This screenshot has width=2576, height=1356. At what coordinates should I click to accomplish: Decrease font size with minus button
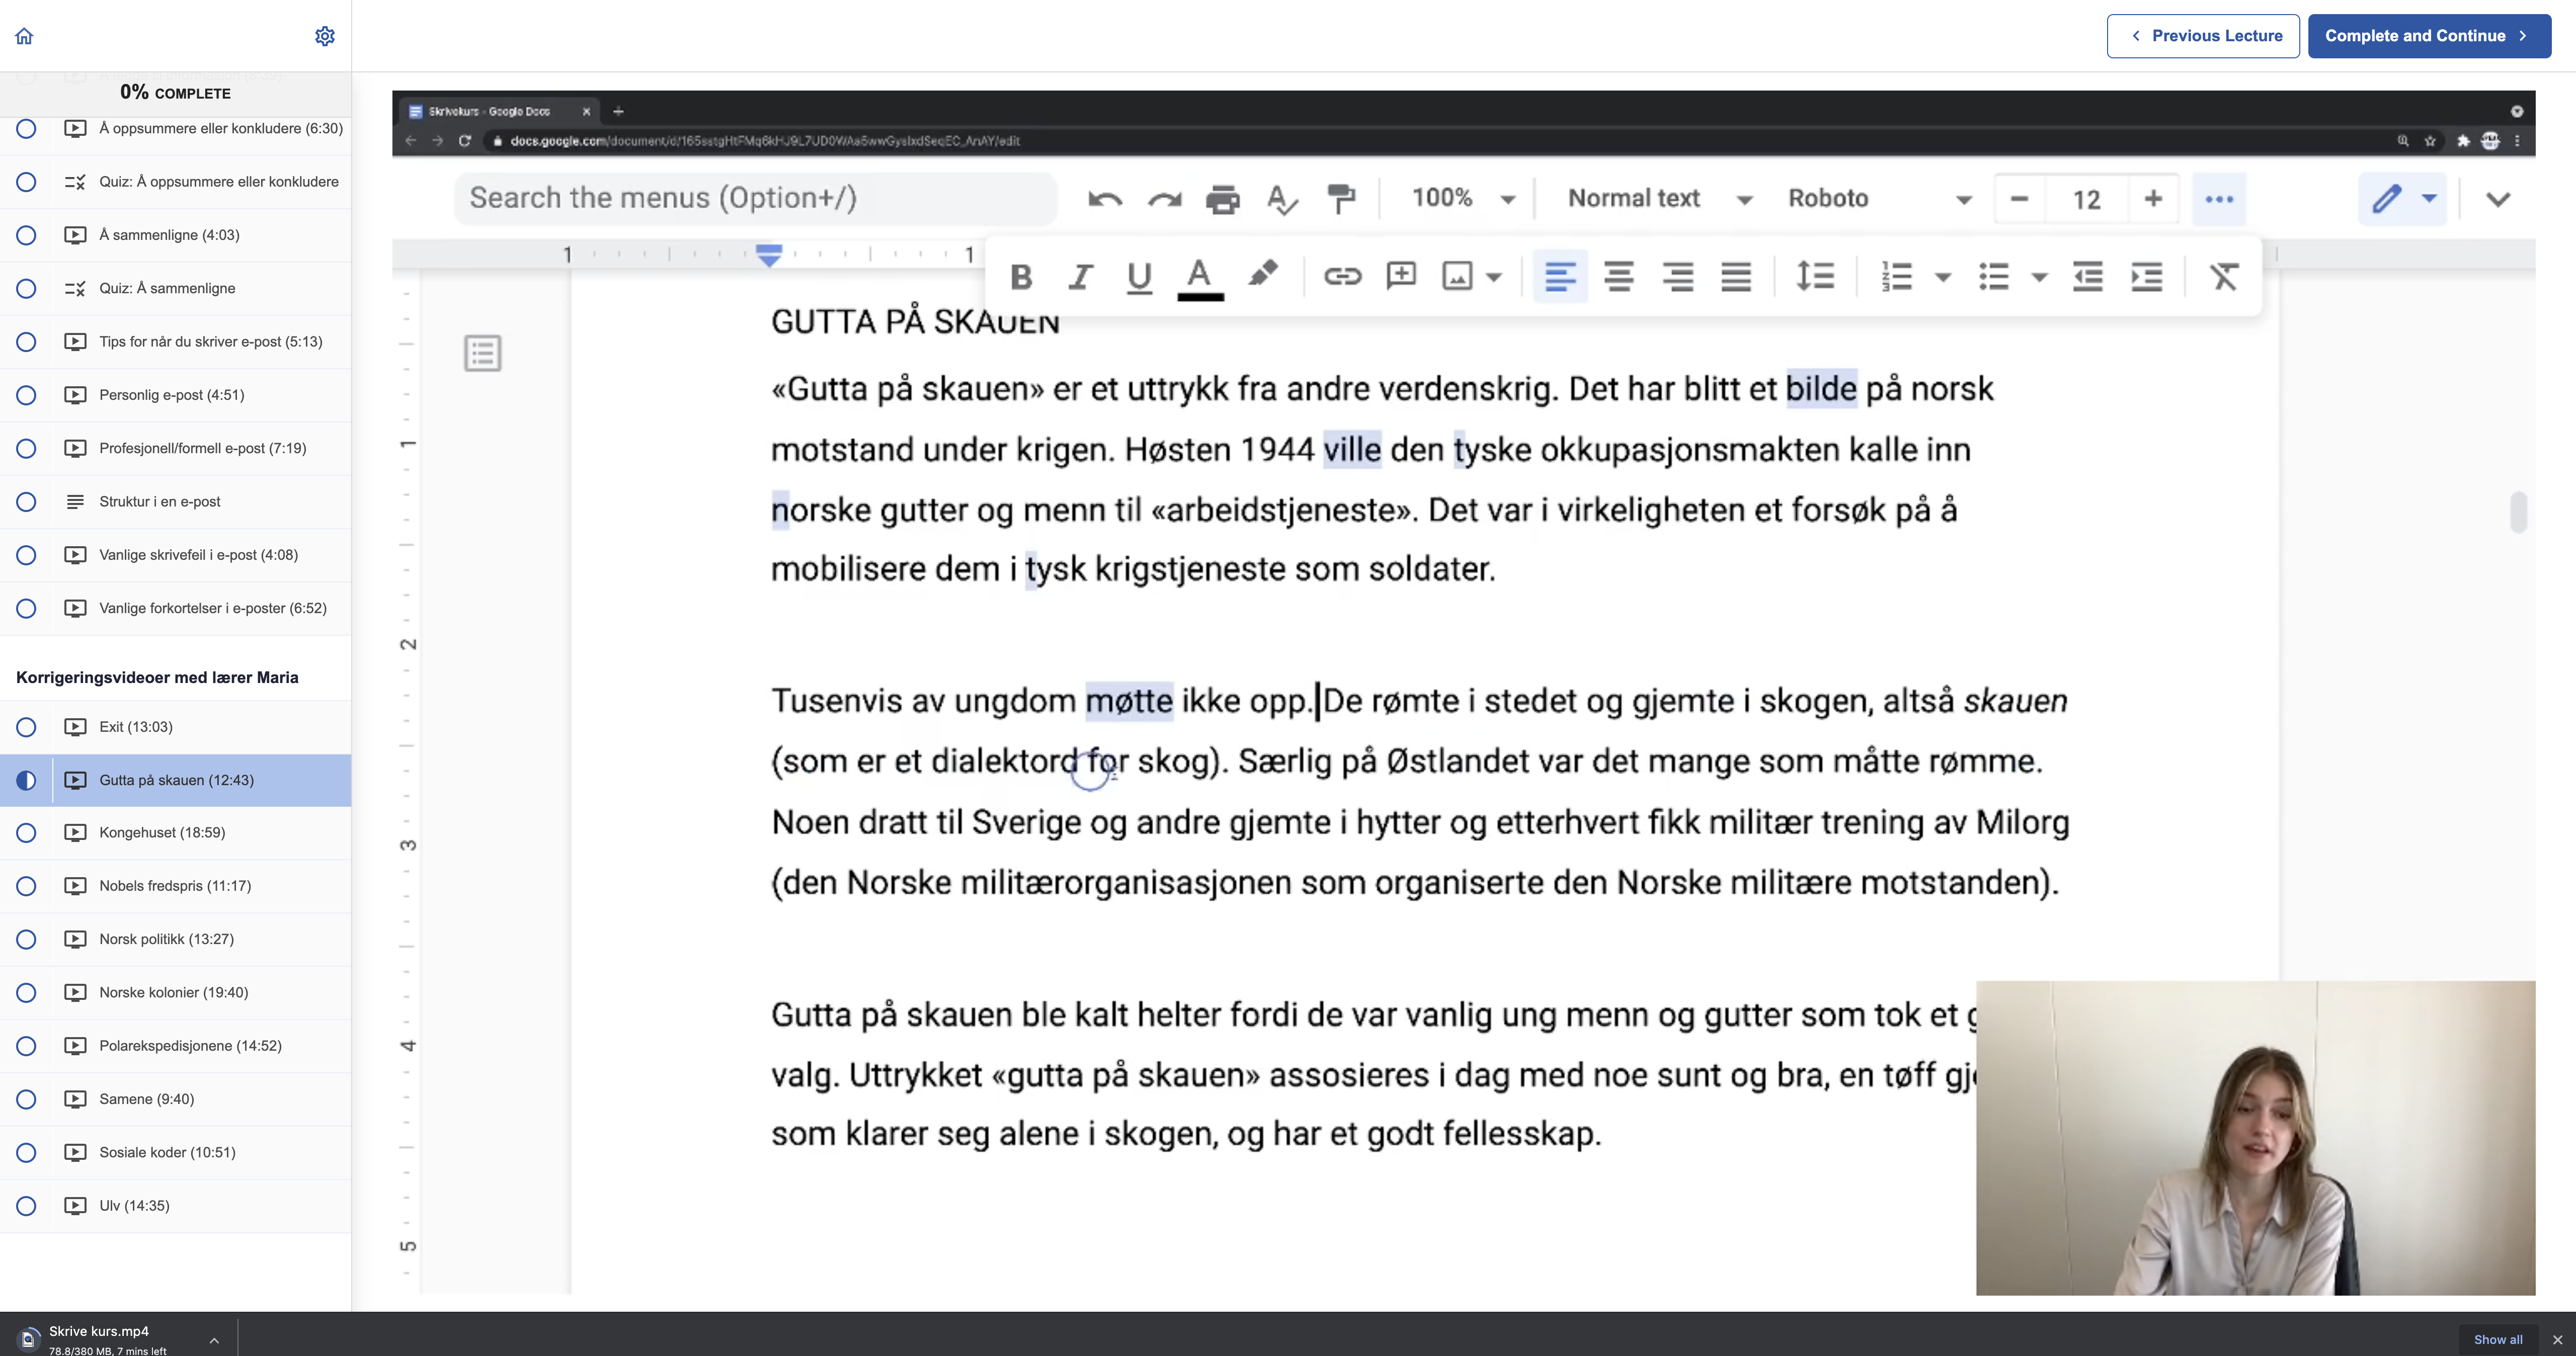click(x=2019, y=199)
